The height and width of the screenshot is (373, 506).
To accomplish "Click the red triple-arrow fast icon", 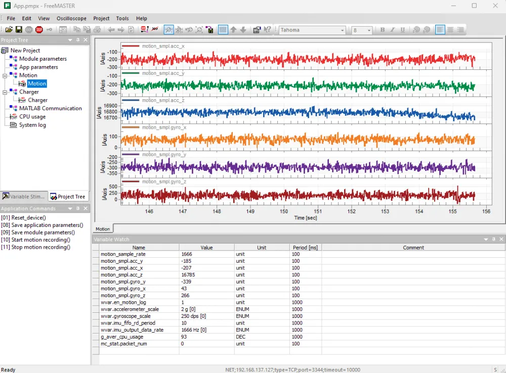I will point(155,30).
